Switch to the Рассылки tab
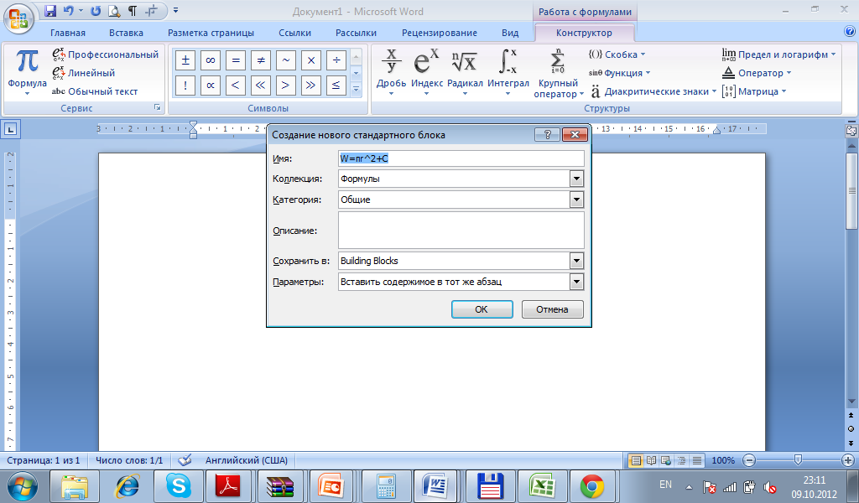Image resolution: width=859 pixels, height=503 pixels. pyautogui.click(x=356, y=33)
